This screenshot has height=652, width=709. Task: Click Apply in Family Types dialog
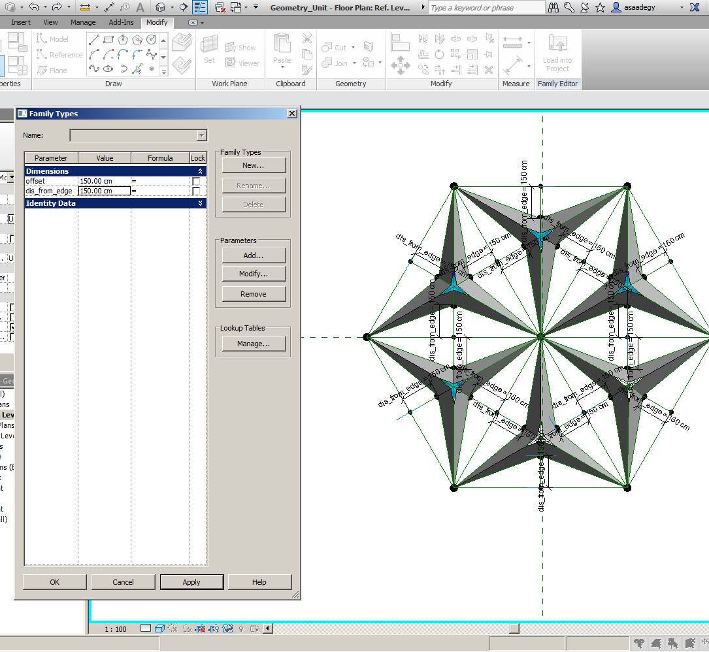(191, 581)
